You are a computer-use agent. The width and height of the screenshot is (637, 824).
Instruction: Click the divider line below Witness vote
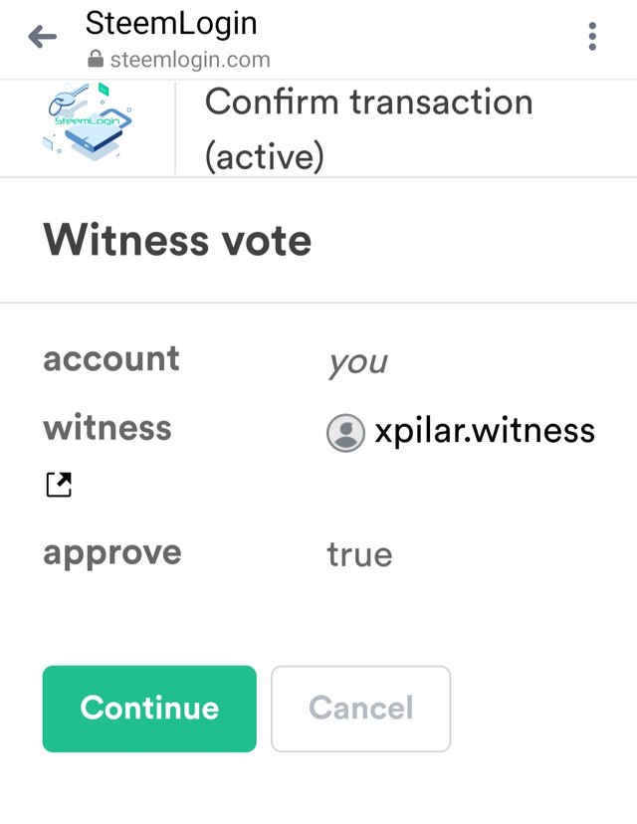tap(318, 303)
